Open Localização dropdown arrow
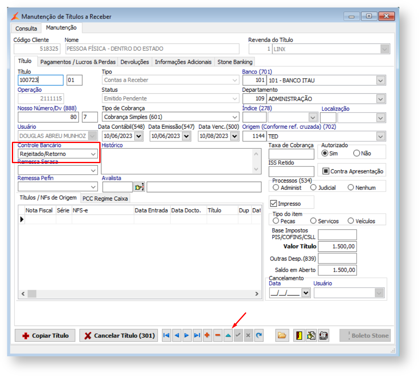Viewport: 419px width, 376px height. (380, 118)
